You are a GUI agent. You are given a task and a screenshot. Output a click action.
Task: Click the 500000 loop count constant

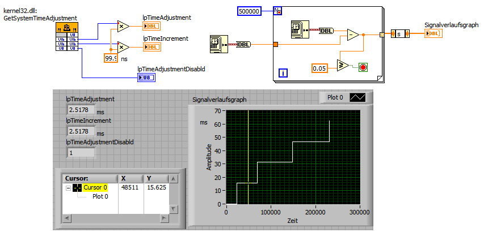(249, 11)
